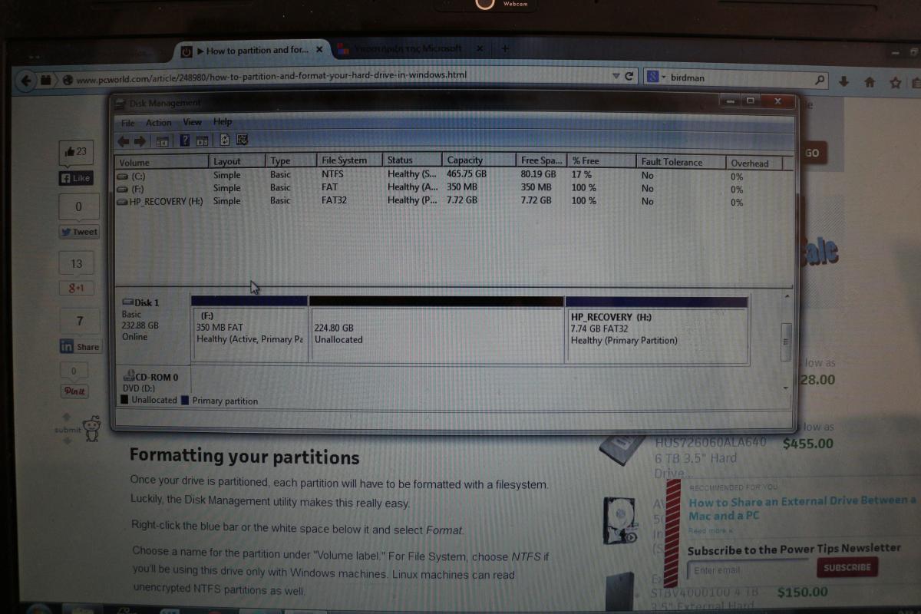The image size is (921, 614).
Task: Open the search engine dropdown next to Google icon
Action: [663, 78]
